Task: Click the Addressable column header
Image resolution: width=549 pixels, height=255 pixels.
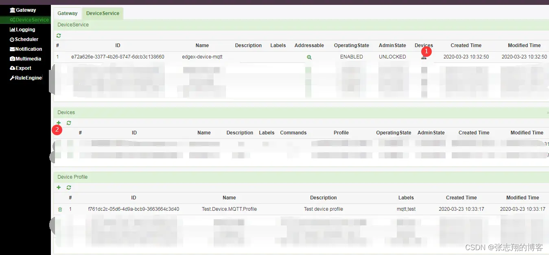Action: point(309,45)
